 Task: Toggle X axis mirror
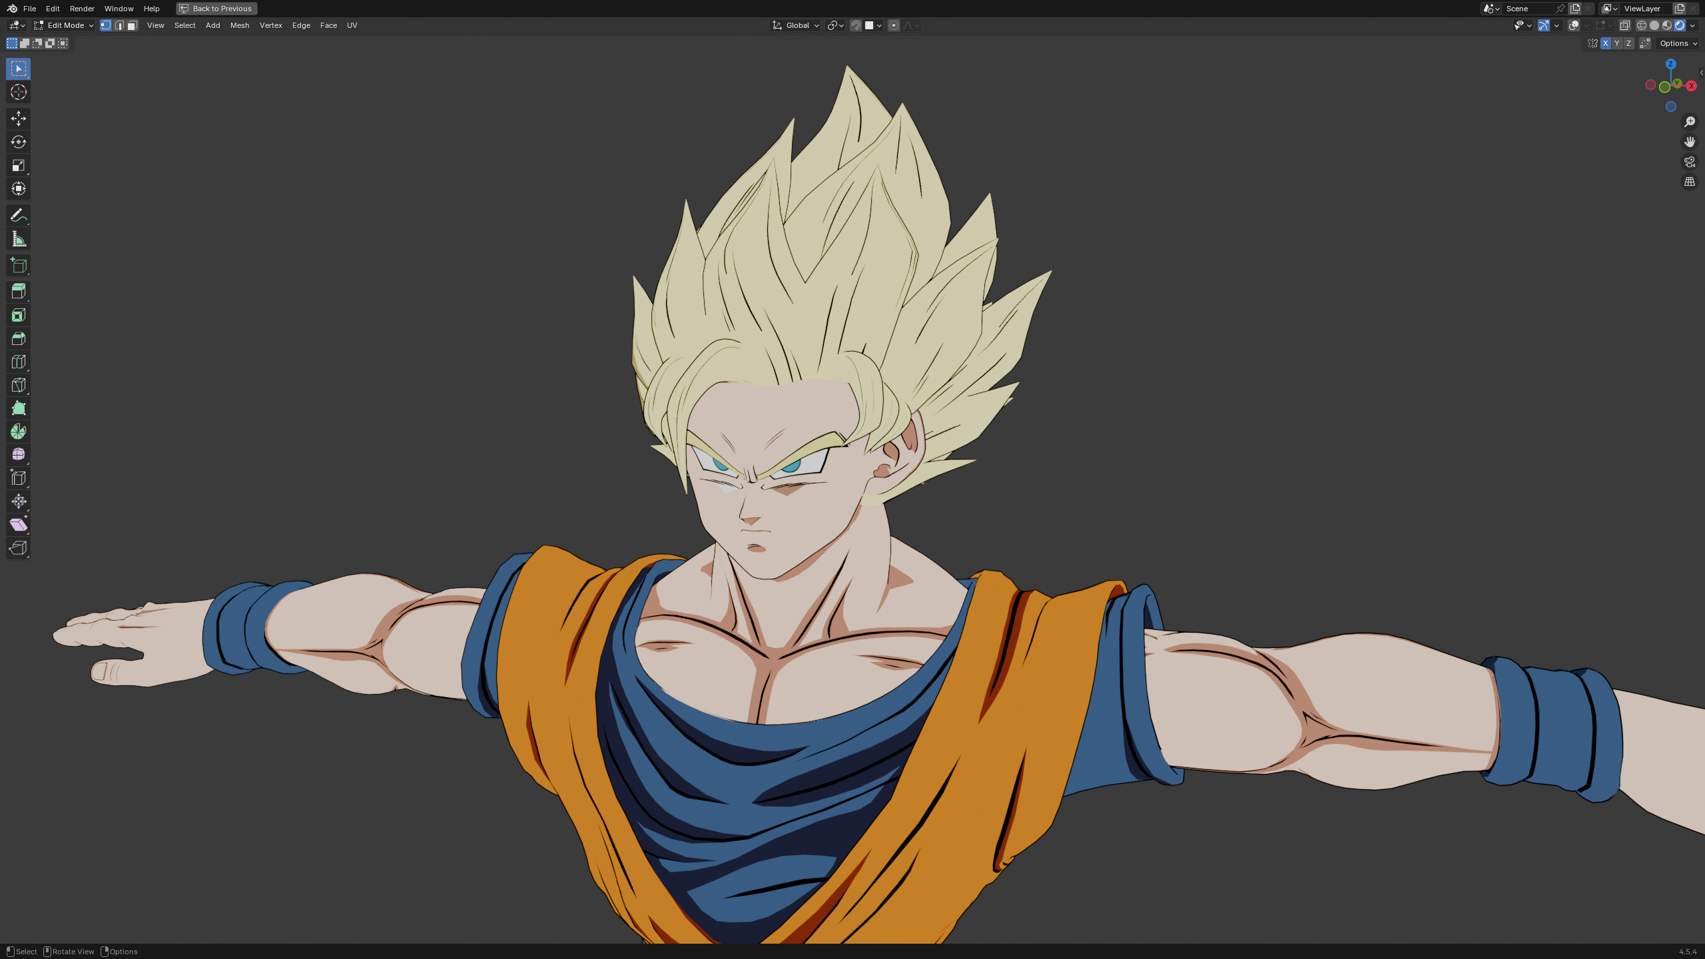pyautogui.click(x=1606, y=43)
